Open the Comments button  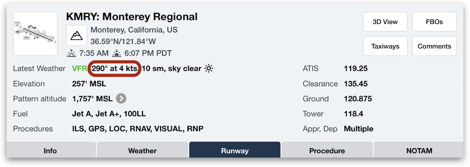[434, 46]
